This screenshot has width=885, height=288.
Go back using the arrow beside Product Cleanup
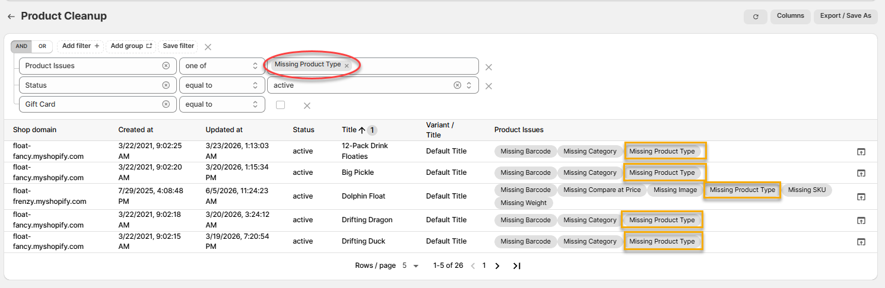[11, 17]
